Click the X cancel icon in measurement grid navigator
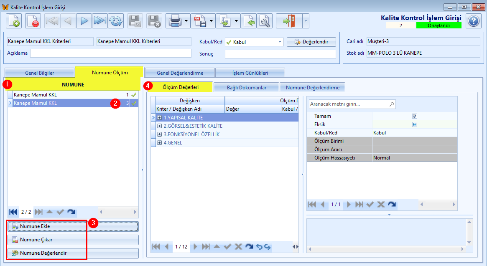The height and width of the screenshot is (266, 487). point(238,247)
